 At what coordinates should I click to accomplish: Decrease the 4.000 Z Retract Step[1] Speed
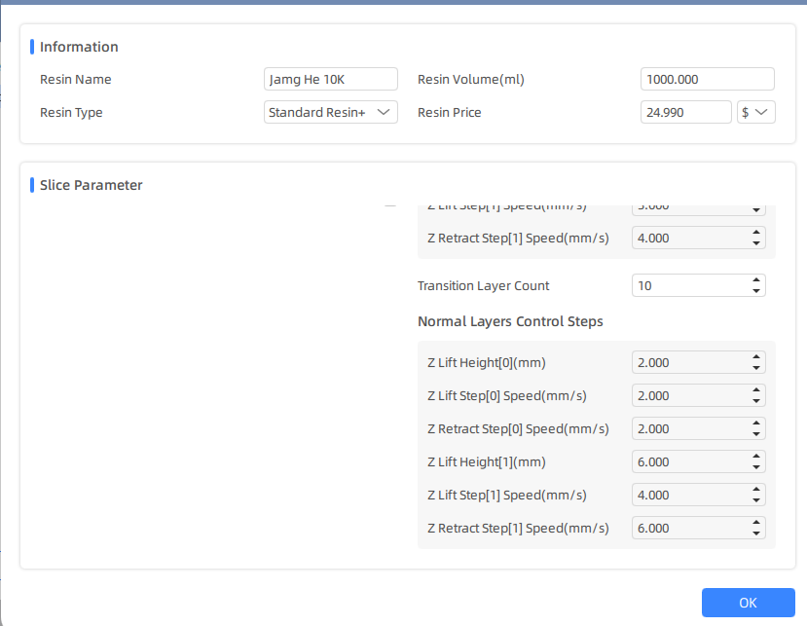click(756, 243)
